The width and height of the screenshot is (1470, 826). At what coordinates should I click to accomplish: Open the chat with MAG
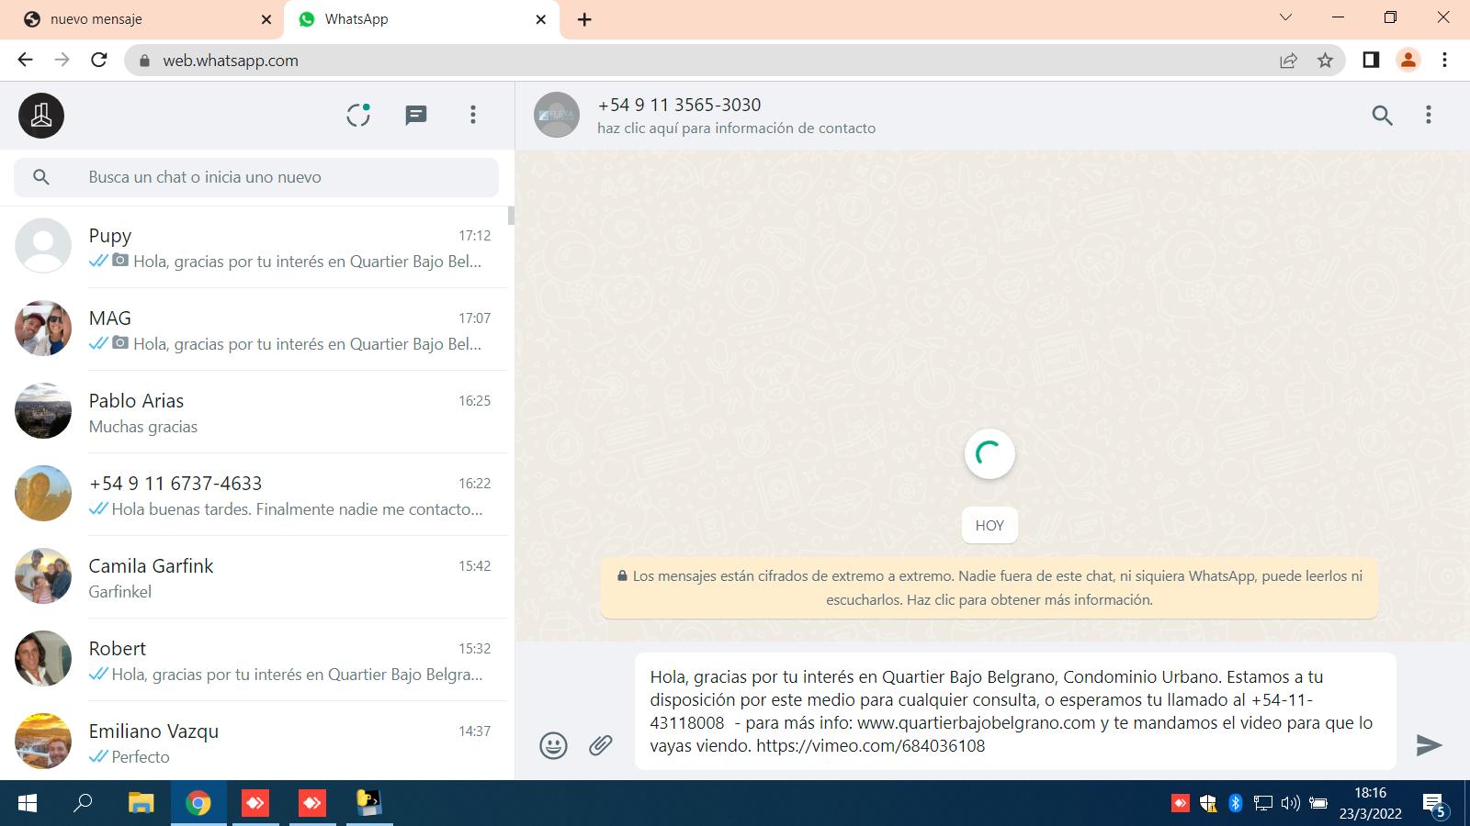click(x=254, y=329)
